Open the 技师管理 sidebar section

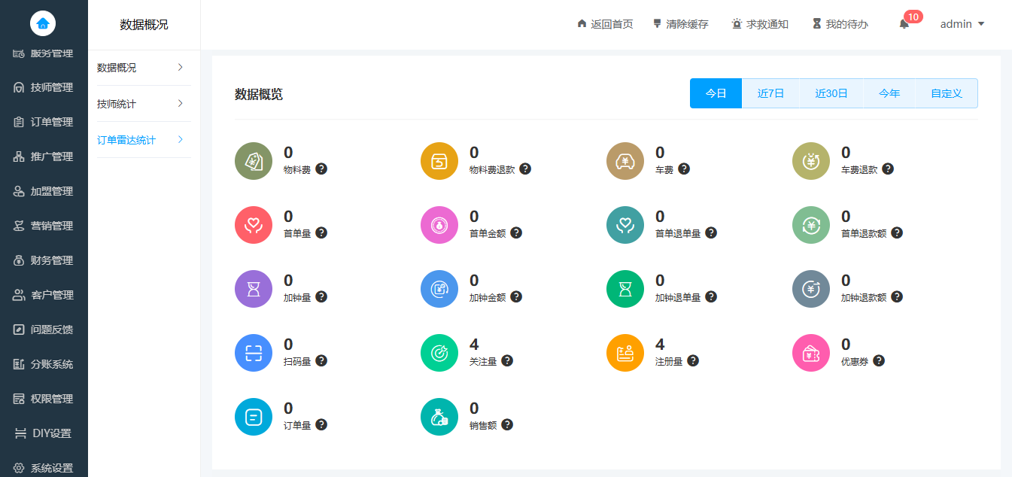pyautogui.click(x=44, y=87)
